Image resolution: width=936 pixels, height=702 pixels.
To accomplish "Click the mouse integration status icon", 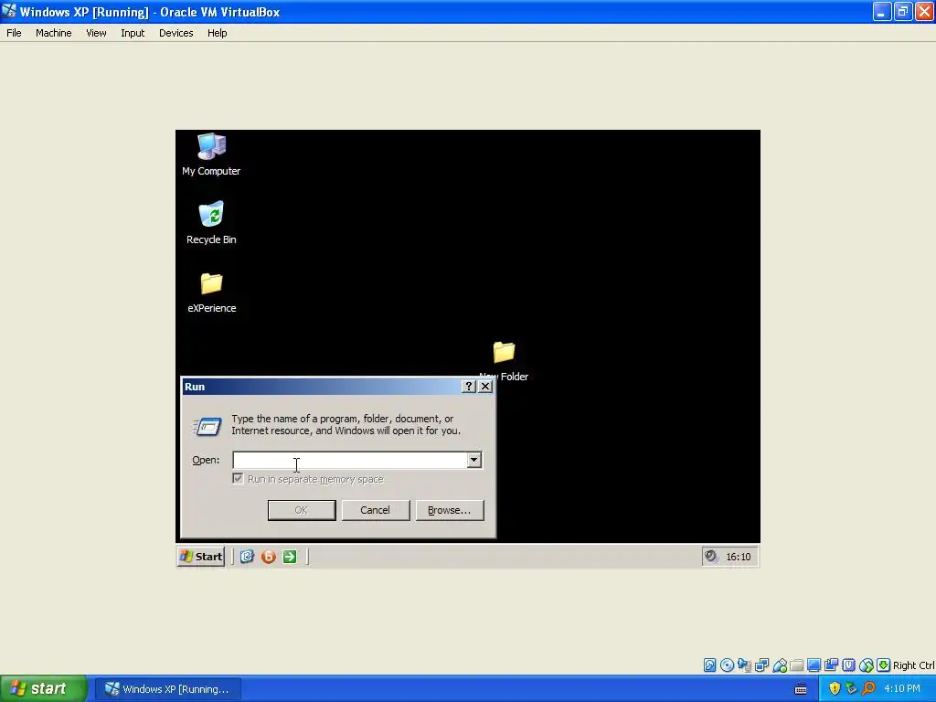I will pos(867,665).
